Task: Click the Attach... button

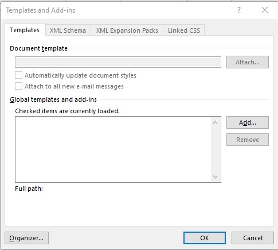Action: point(248,62)
